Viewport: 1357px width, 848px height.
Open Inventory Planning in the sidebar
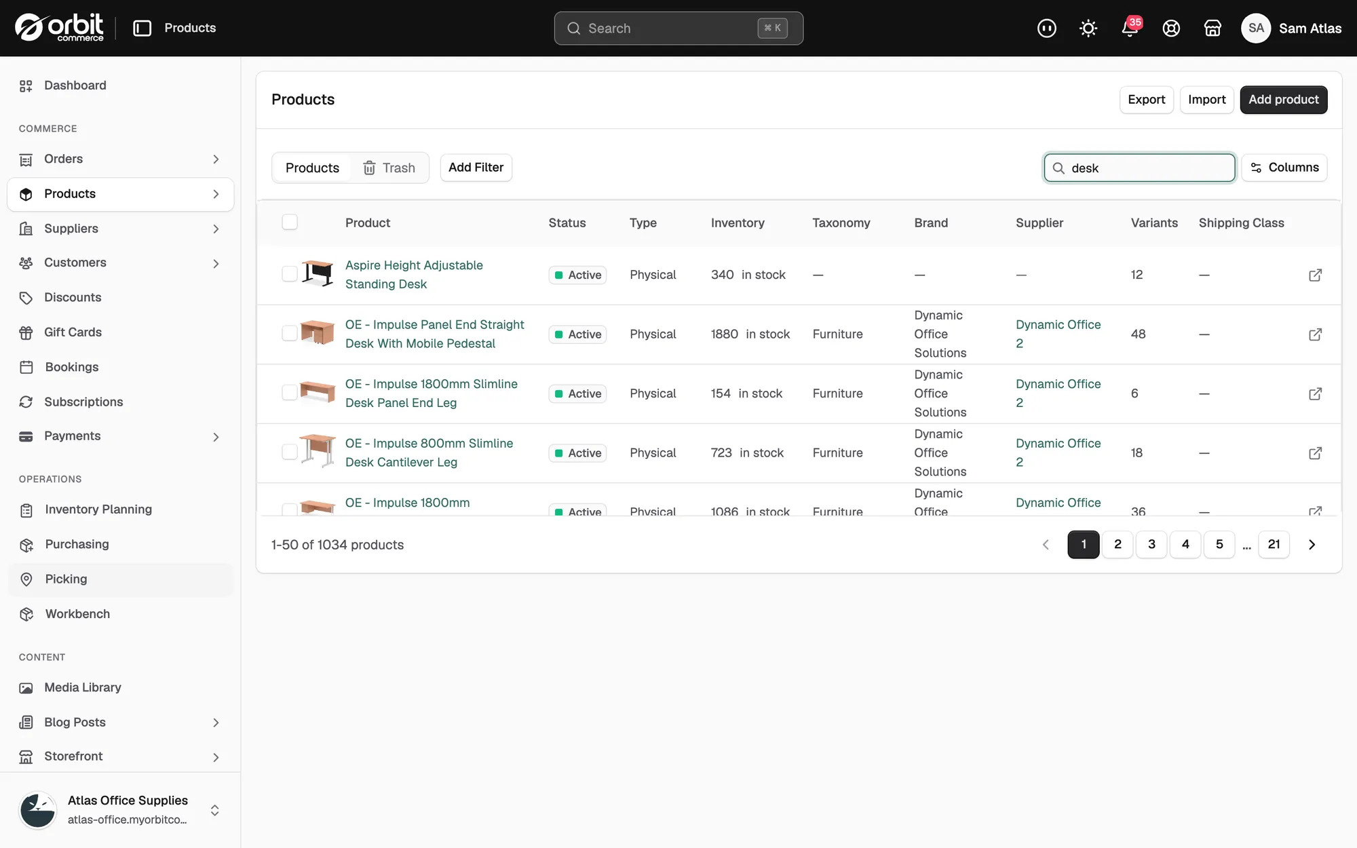tap(120, 509)
